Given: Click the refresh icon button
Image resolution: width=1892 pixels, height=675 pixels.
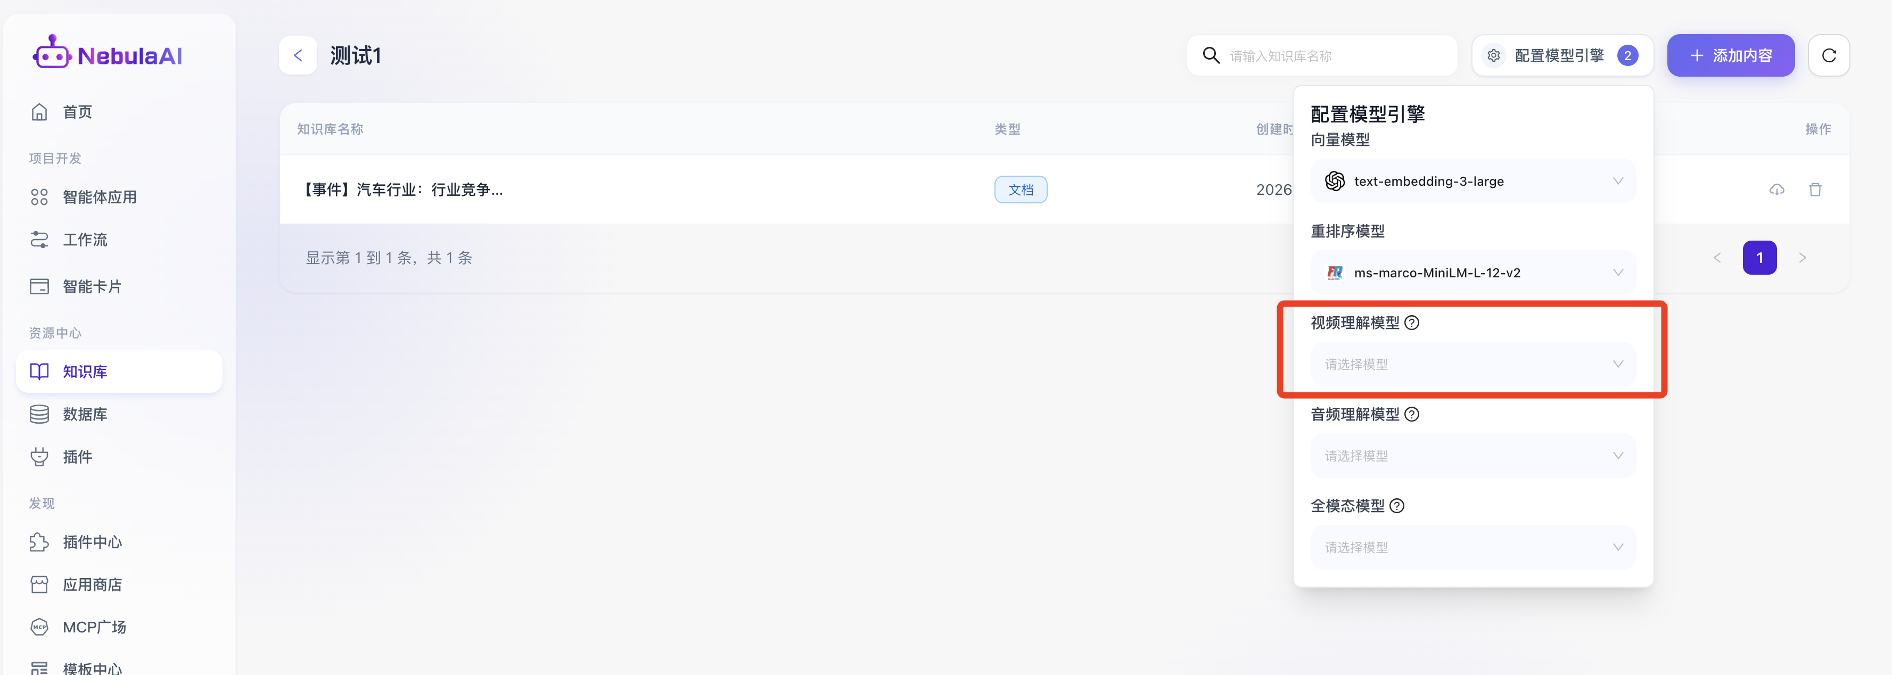Looking at the screenshot, I should pyautogui.click(x=1828, y=55).
